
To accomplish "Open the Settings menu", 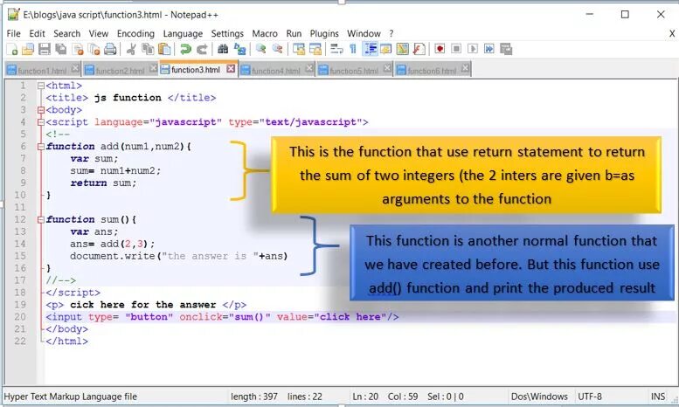I will pos(227,34).
